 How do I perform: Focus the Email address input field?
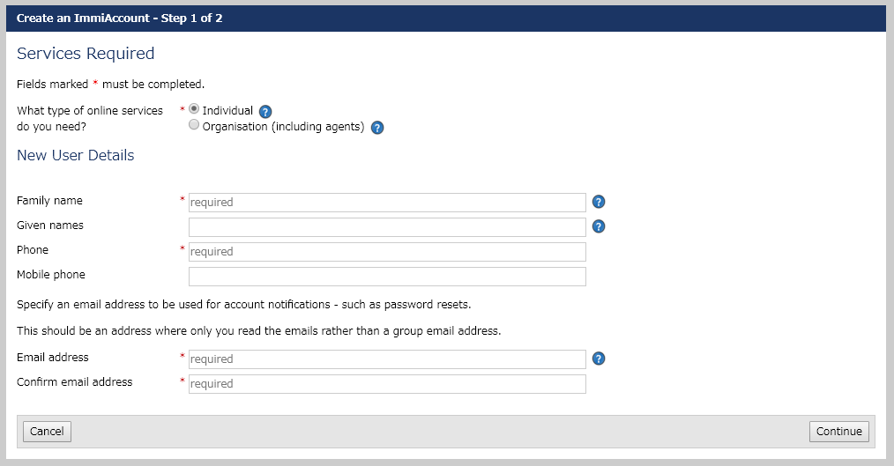coord(387,359)
